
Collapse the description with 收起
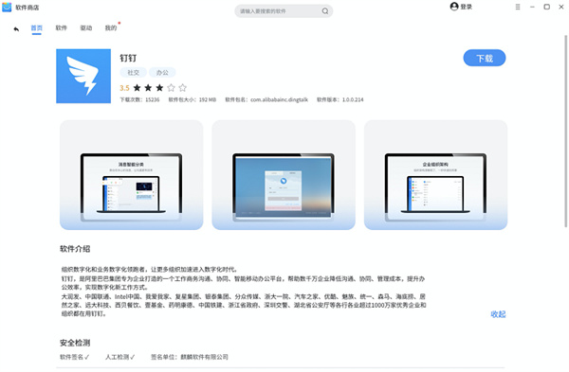[498, 314]
